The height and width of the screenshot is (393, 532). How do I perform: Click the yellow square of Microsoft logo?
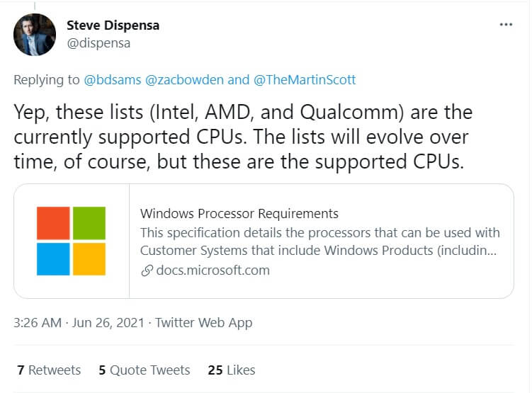(89, 259)
